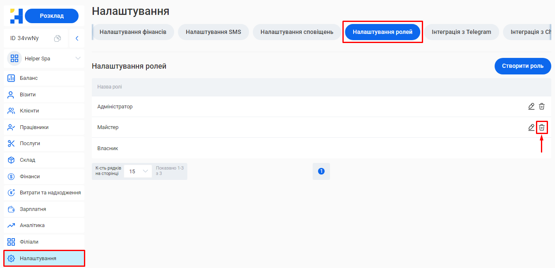Switch to the Налаштування SMS tab

[213, 31]
